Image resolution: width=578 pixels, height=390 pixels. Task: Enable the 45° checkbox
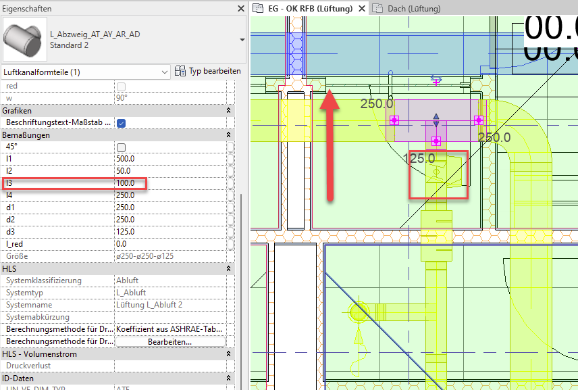[x=121, y=147]
